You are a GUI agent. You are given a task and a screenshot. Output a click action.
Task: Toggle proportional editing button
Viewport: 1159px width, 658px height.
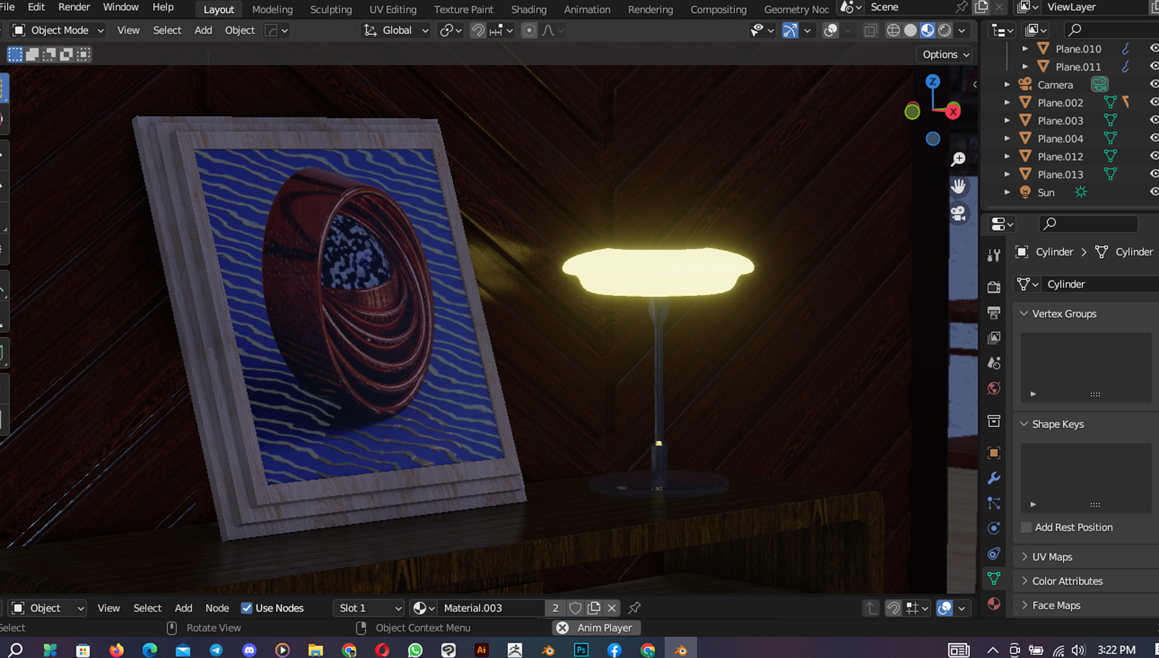[529, 30]
